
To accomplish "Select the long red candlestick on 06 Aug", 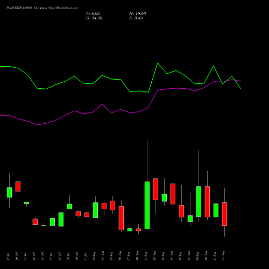I will (121, 218).
